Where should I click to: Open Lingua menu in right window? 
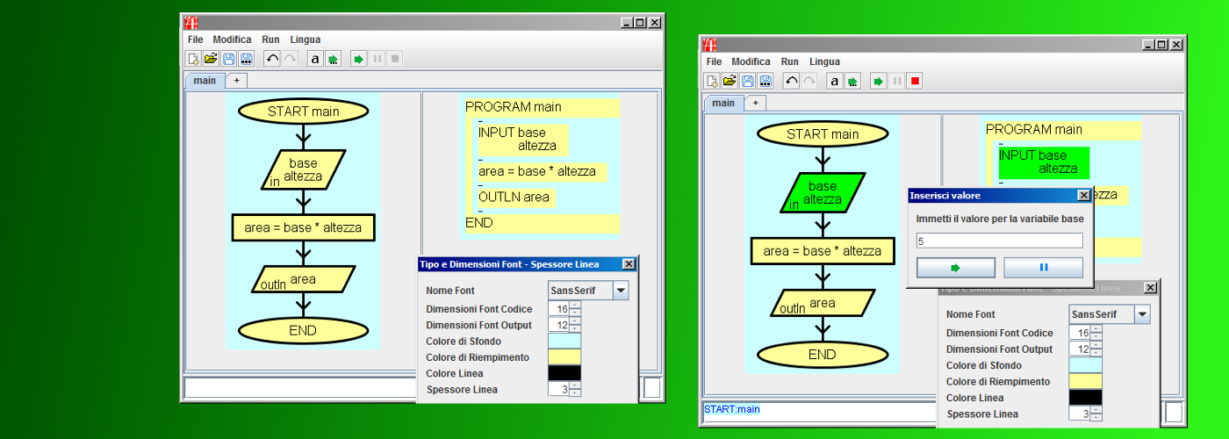coord(824,61)
